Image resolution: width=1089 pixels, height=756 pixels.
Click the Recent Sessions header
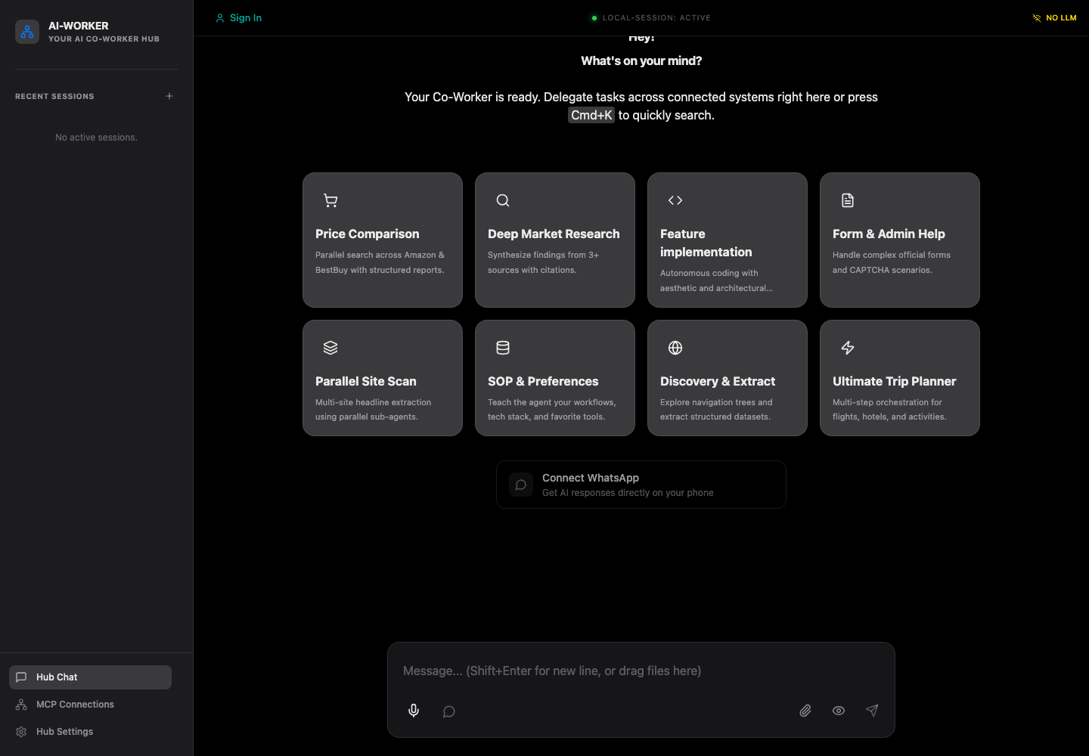[x=54, y=97]
